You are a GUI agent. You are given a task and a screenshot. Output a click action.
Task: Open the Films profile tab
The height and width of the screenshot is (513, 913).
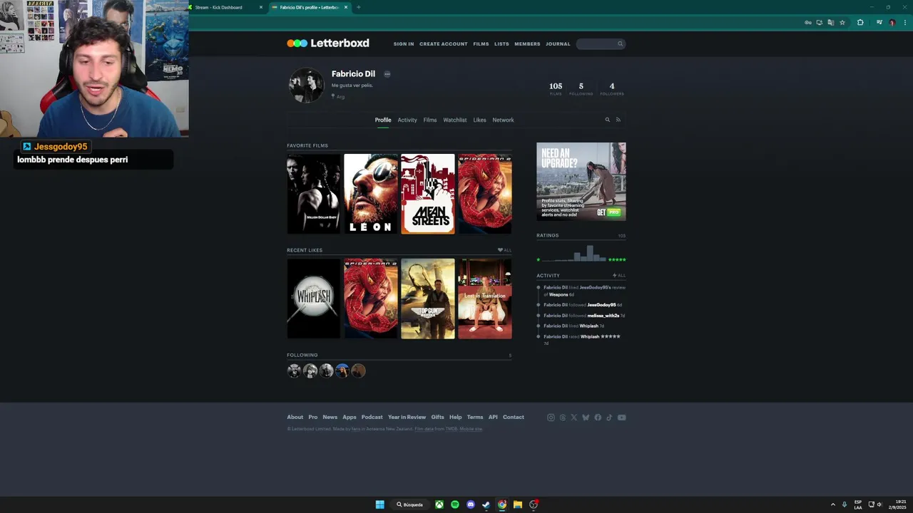430,120
